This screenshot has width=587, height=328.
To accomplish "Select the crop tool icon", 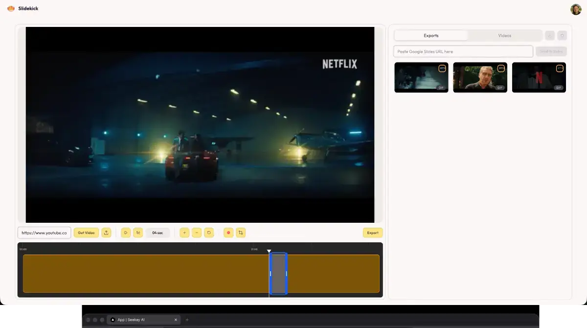I will pos(241,233).
